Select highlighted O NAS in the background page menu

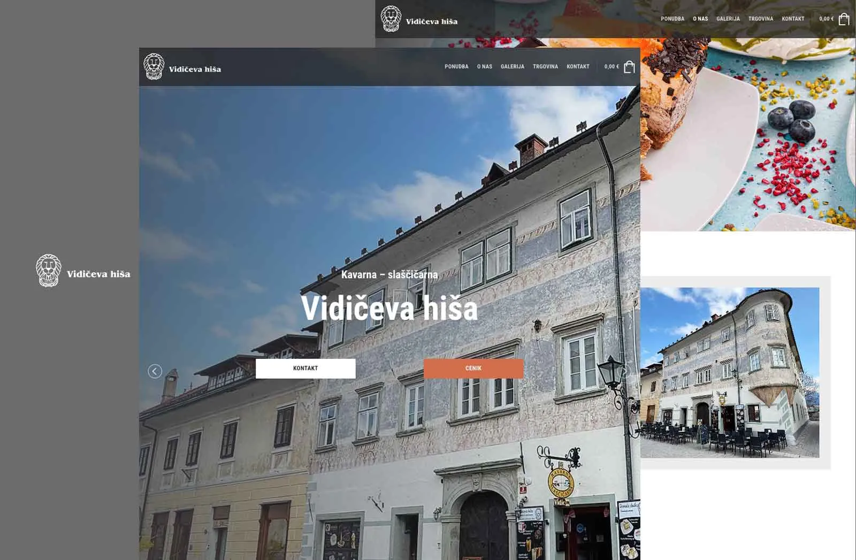pyautogui.click(x=700, y=19)
